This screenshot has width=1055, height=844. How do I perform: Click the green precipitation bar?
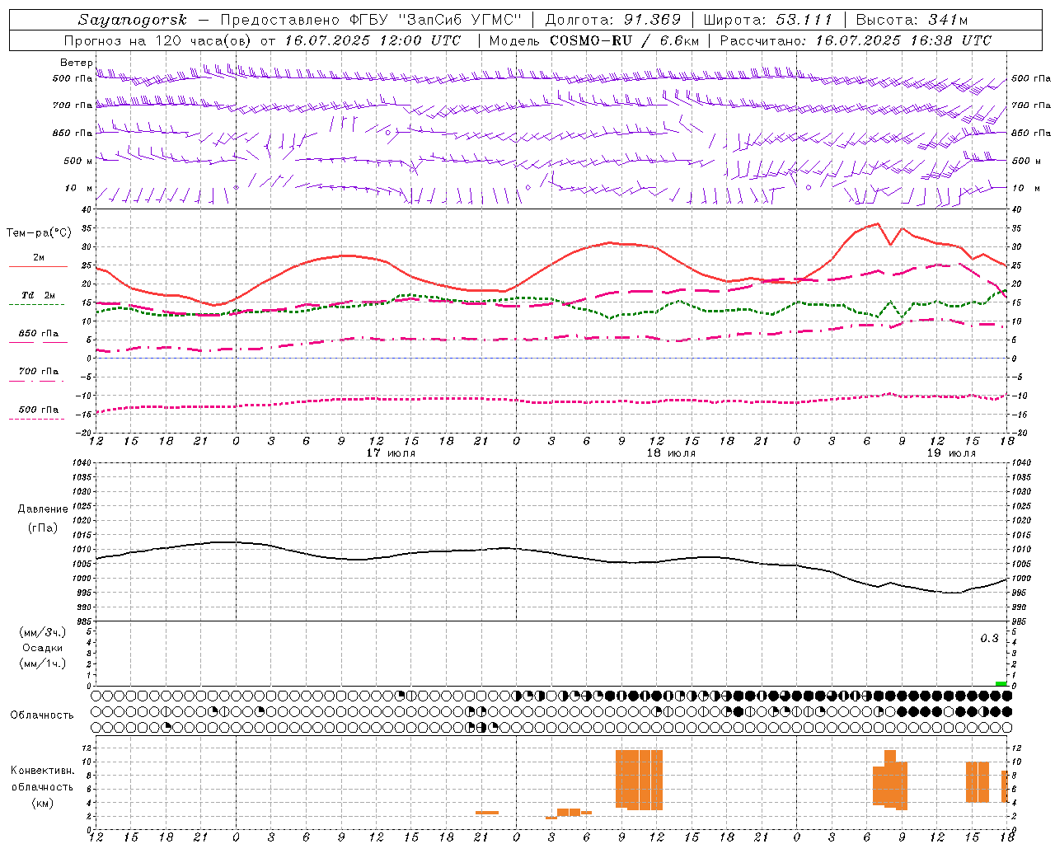pos(1001,683)
